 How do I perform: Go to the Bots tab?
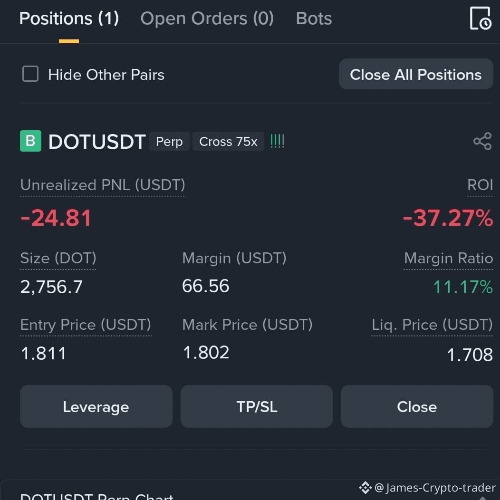(x=314, y=19)
